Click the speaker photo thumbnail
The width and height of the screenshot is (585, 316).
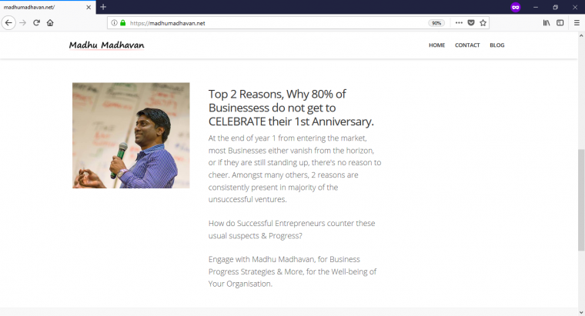(x=131, y=135)
